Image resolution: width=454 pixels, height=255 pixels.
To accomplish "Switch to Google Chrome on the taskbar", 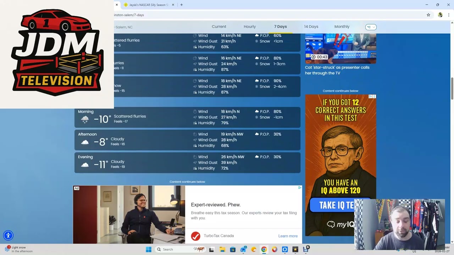I will coord(264,249).
